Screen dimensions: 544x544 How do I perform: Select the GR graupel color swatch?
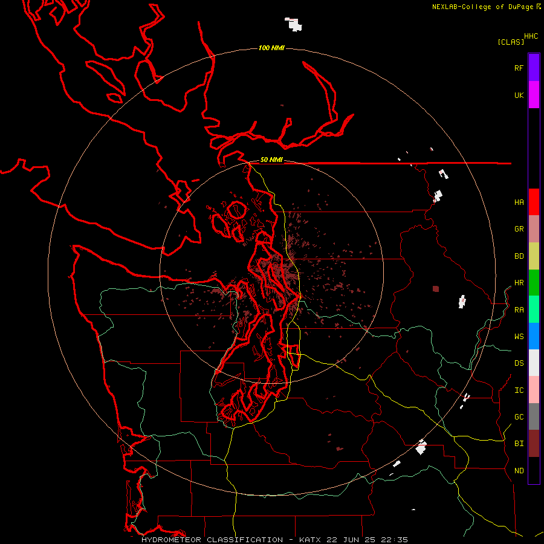(534, 229)
